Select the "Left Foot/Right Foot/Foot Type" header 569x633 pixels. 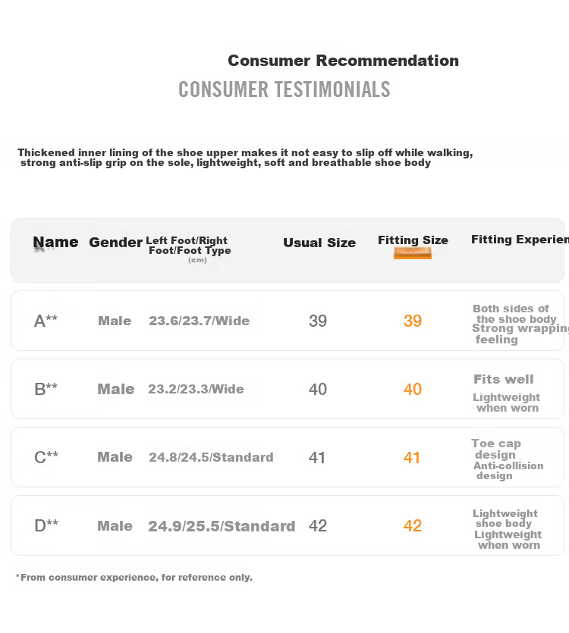(189, 246)
